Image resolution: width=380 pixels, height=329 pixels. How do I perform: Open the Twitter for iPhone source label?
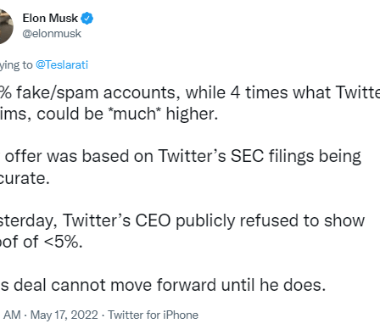[x=154, y=315]
